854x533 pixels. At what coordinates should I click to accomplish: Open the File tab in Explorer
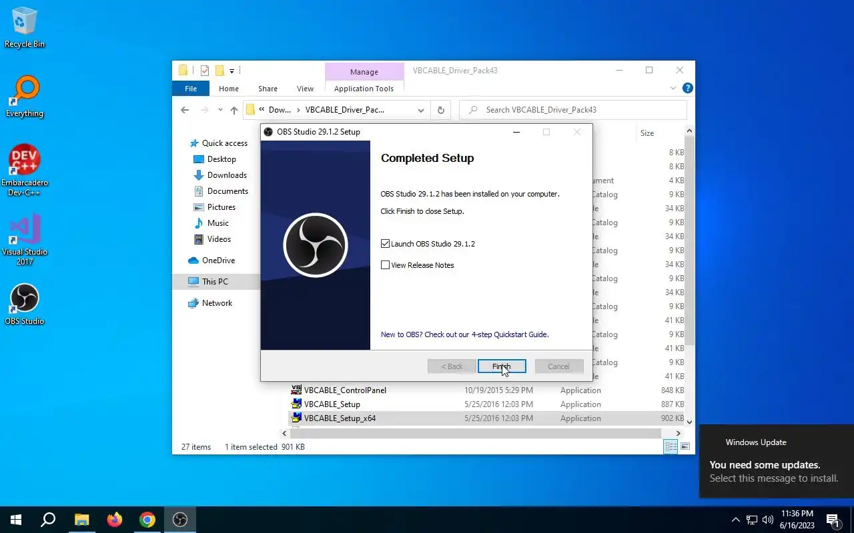point(191,89)
